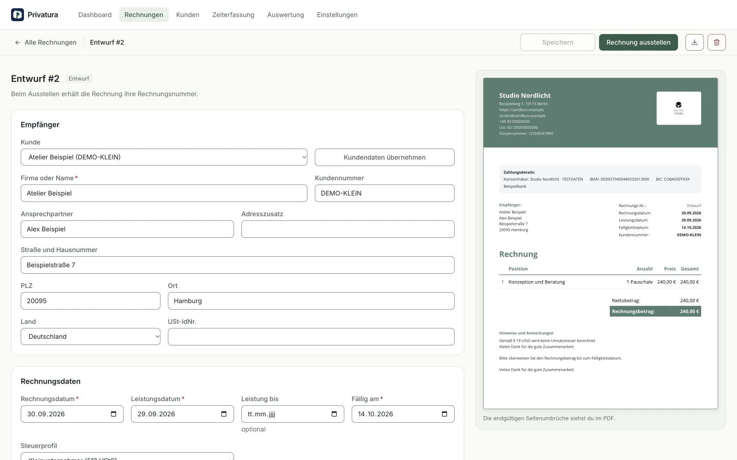Click the Zahlungsdetails box in preview
The width and height of the screenshot is (737, 460).
600,179
